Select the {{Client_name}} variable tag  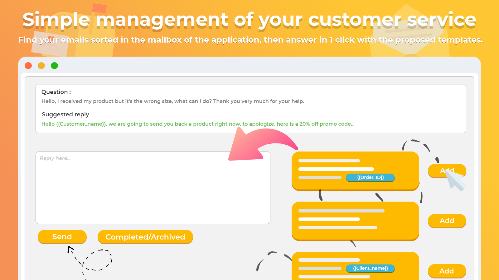[x=370, y=268]
